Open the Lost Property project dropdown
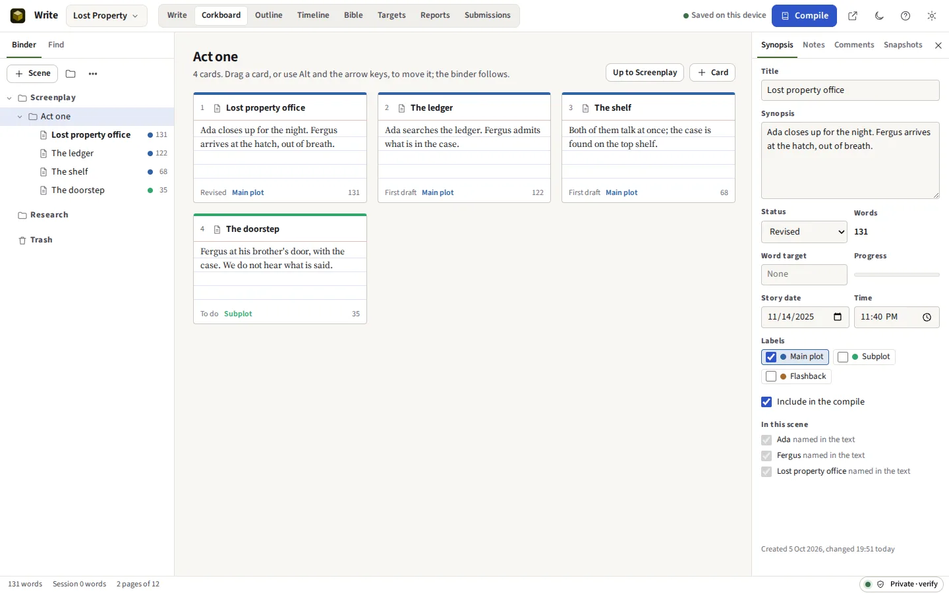The width and height of the screenshot is (949, 593). pyautogui.click(x=106, y=16)
